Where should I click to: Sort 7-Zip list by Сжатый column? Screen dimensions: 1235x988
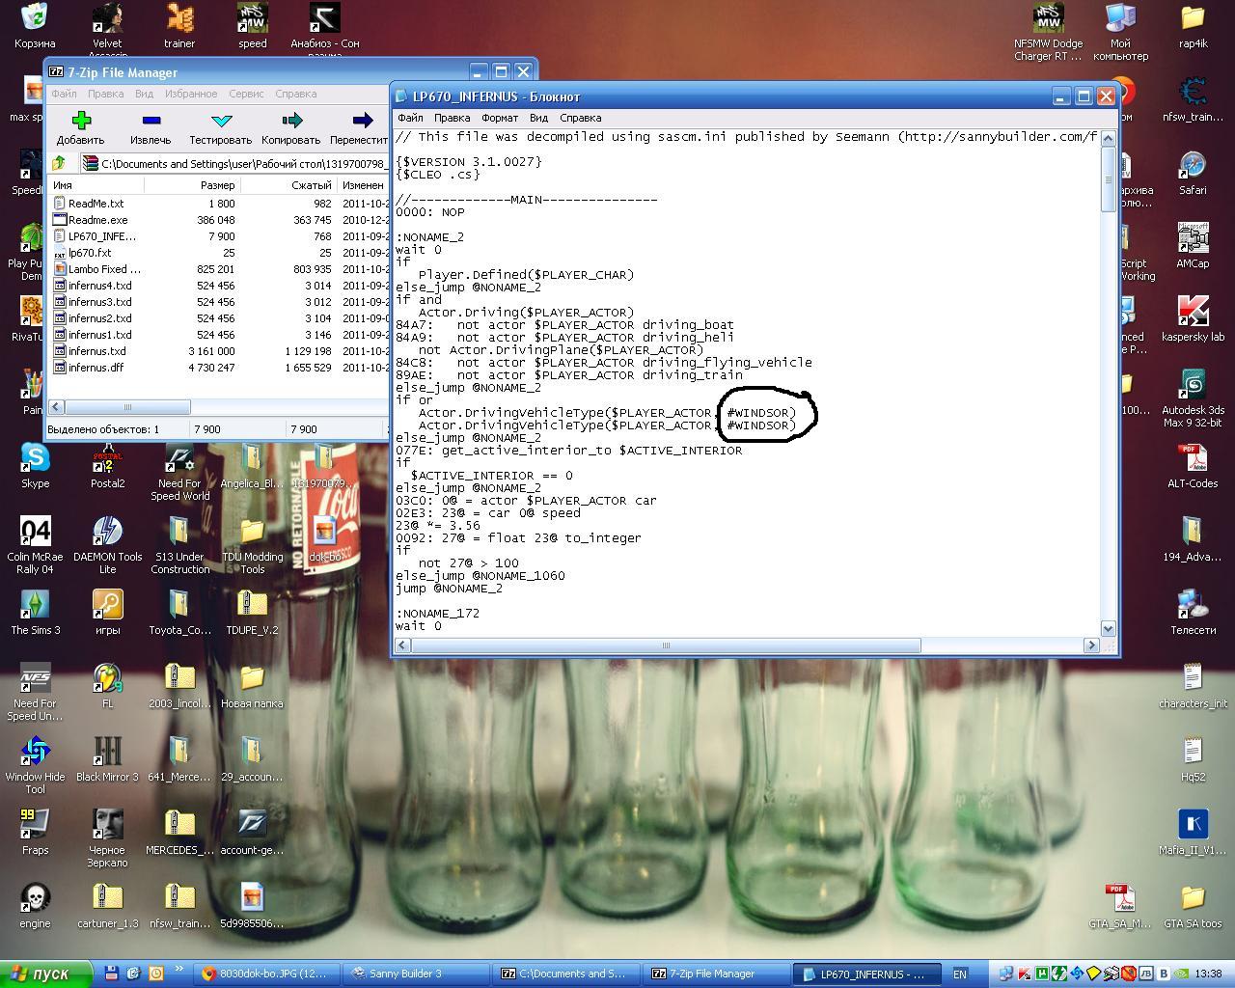pyautogui.click(x=287, y=185)
